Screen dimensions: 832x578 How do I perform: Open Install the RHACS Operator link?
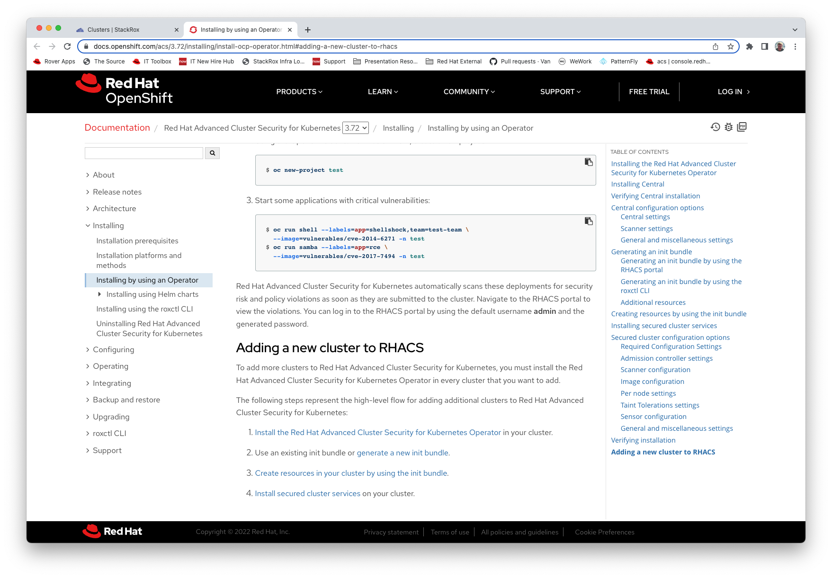378,433
